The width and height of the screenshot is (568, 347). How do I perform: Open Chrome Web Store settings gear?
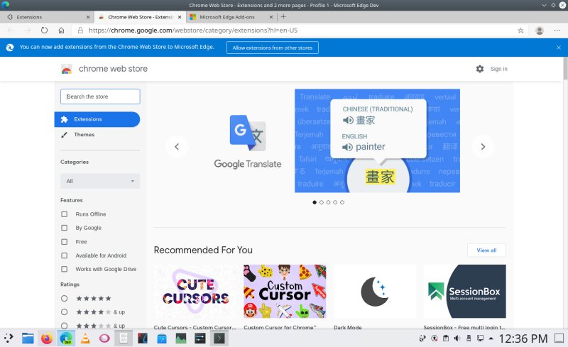[x=480, y=69]
